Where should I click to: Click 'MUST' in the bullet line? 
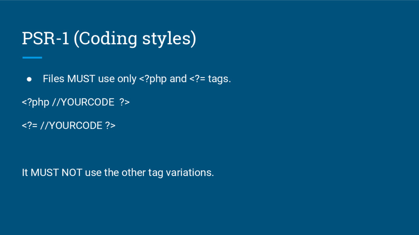click(x=81, y=79)
